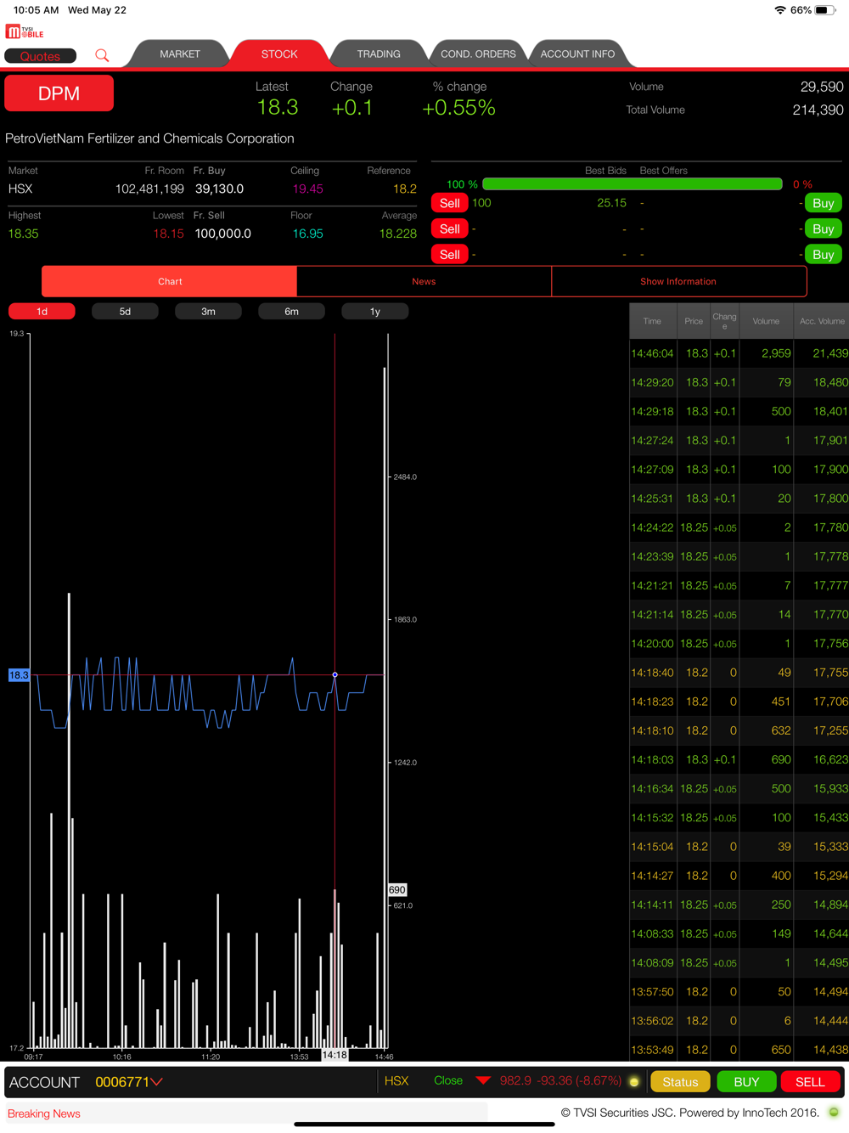Select the Chart section tab

170,281
